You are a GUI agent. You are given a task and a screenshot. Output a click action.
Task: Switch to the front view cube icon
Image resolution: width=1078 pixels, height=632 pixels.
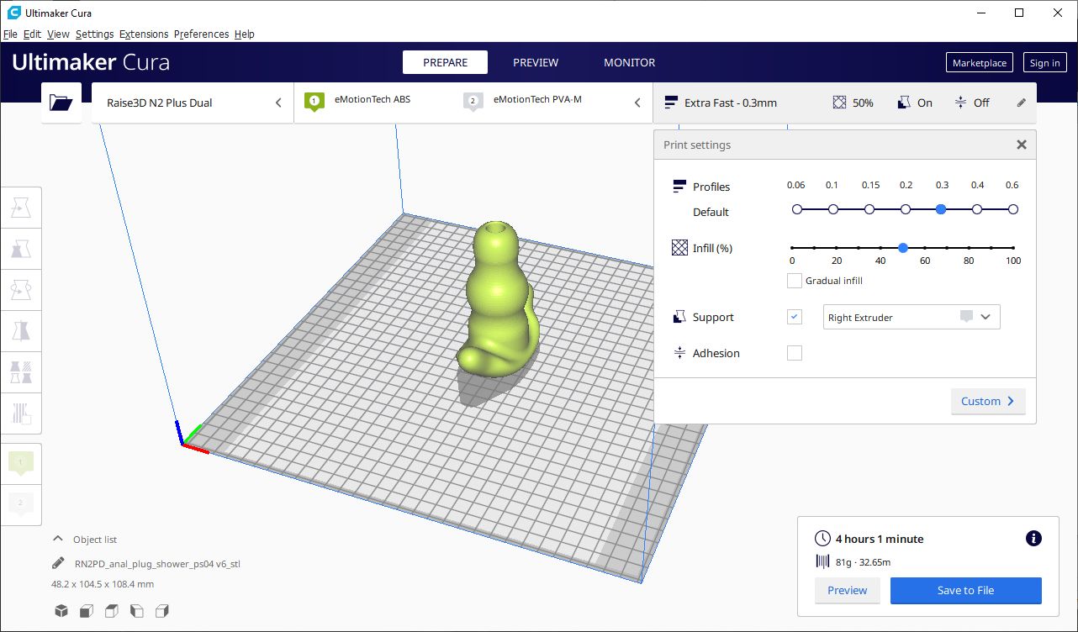87,611
